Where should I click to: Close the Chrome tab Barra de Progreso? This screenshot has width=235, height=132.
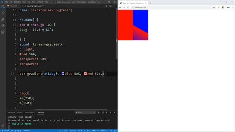pyautogui.click(x=146, y=3)
